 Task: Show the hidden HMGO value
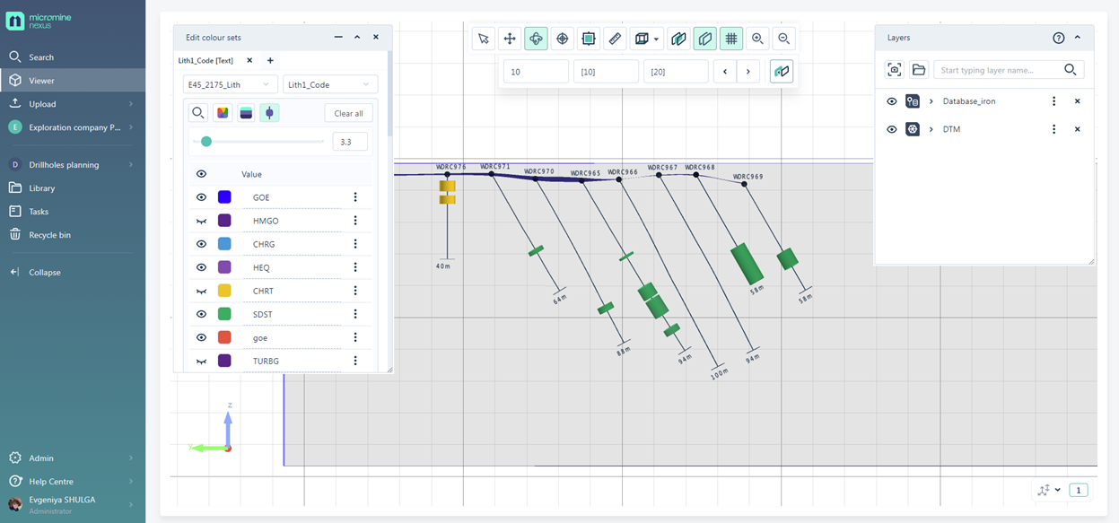click(x=201, y=221)
